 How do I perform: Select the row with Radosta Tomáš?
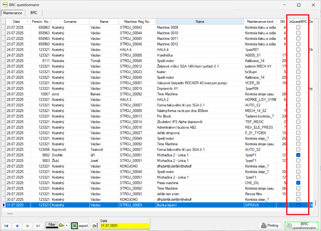coord(157,61)
